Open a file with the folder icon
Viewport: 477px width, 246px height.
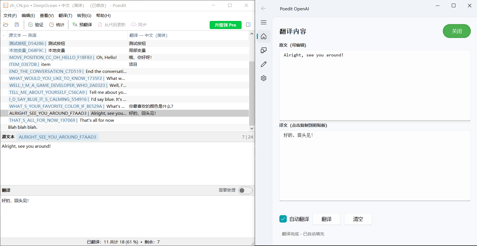6,25
